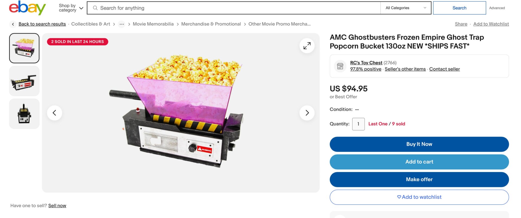
Task: Open fullscreen view with the expand arrows icon
Action: pyautogui.click(x=307, y=45)
